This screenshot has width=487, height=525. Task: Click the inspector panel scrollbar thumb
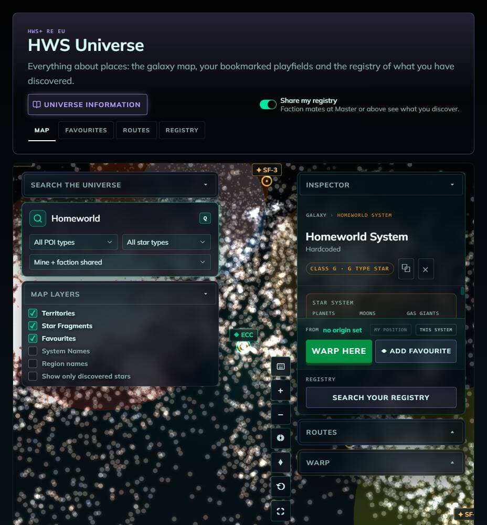pyautogui.click(x=462, y=291)
